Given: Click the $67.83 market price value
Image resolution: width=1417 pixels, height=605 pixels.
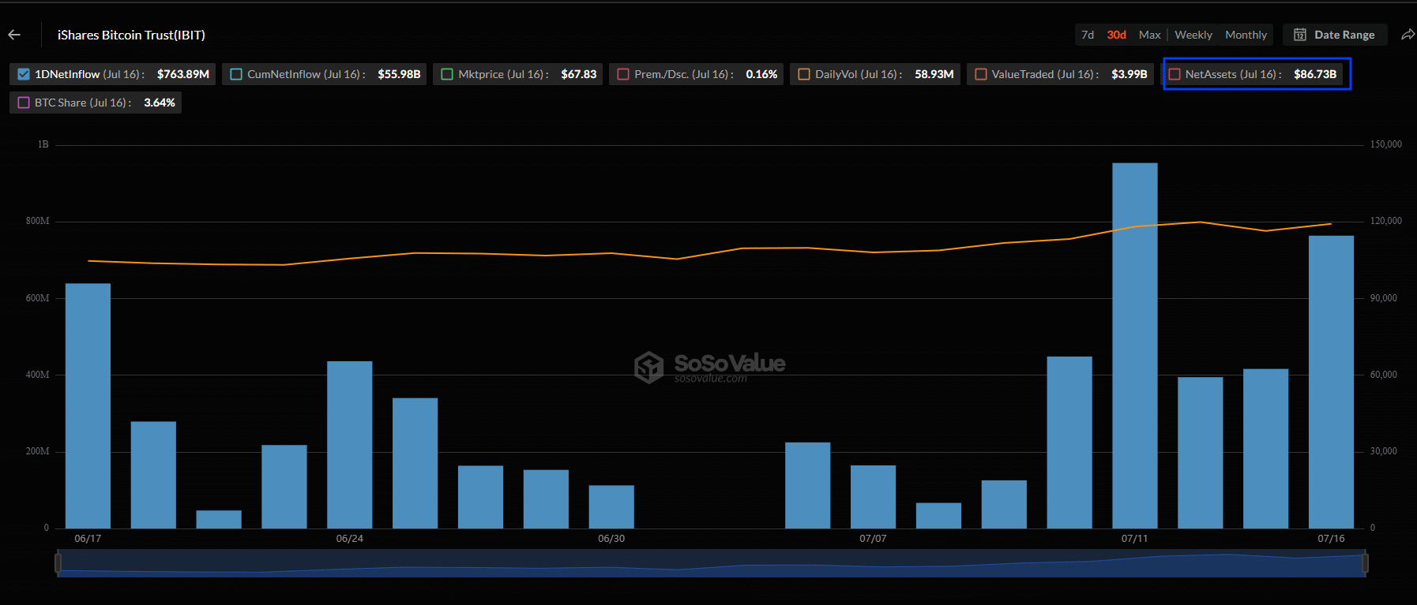Looking at the screenshot, I should tap(579, 74).
